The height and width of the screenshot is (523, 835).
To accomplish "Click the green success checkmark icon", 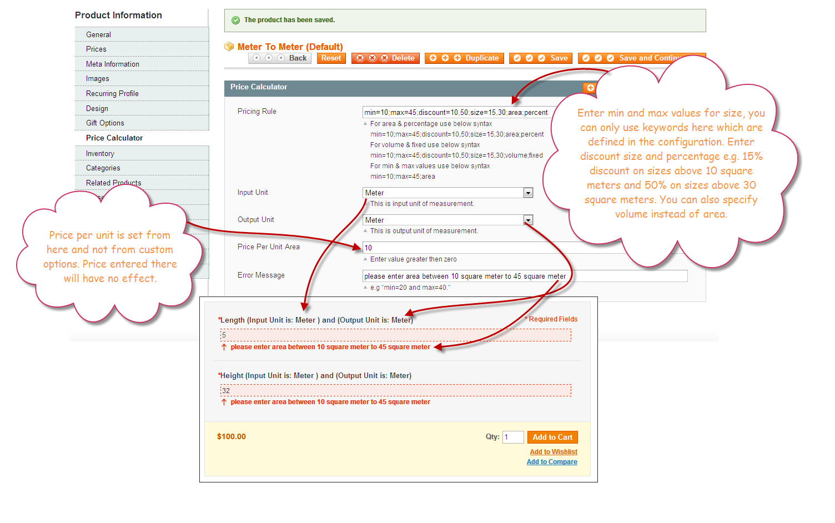I will coord(235,21).
